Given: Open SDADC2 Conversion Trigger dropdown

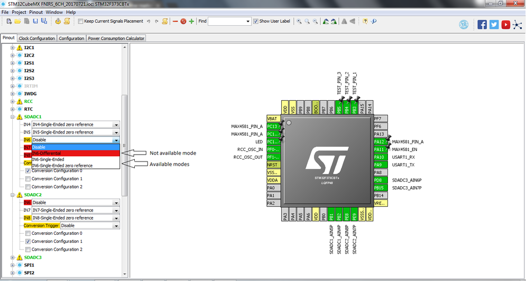Looking at the screenshot, I should (116, 226).
